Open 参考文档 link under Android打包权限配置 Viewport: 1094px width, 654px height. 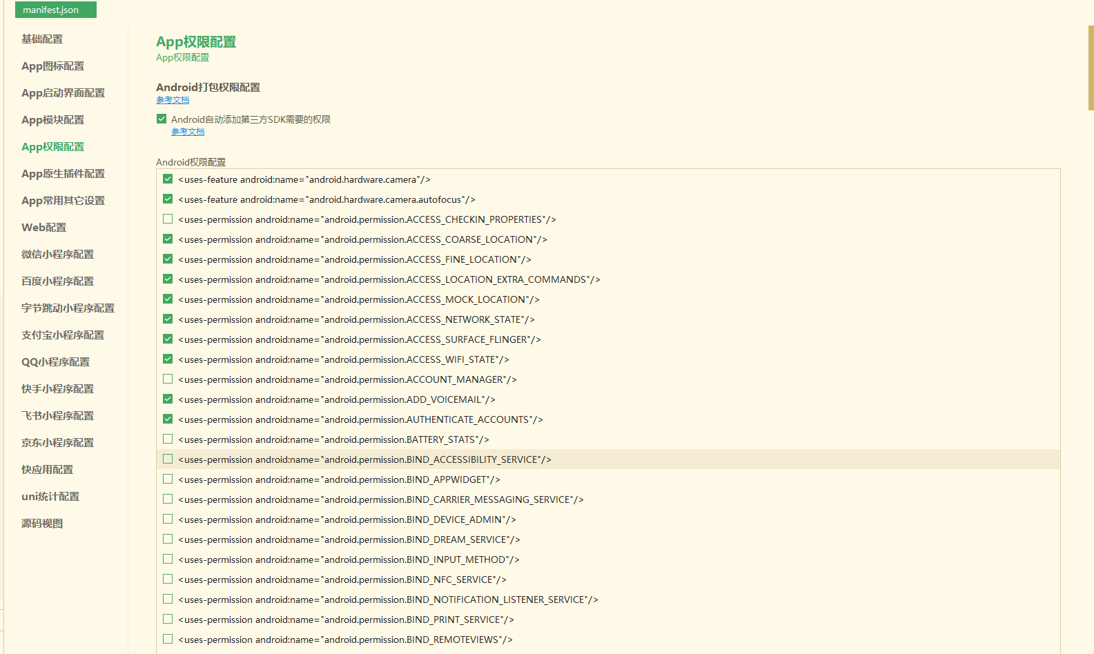(x=173, y=101)
